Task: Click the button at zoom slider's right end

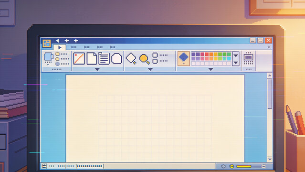Action: point(263,166)
